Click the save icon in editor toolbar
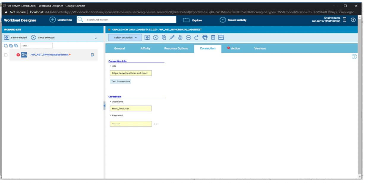This screenshot has width=368, height=183. pyautogui.click(x=147, y=37)
